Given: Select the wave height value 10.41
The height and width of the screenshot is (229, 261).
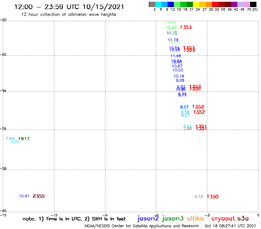Looking at the screenshot, I should tap(24, 196).
